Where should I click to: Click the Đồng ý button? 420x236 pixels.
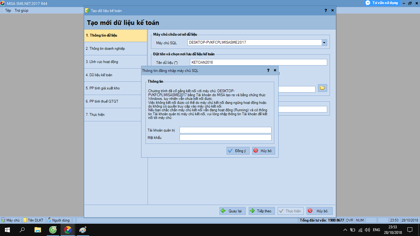pyautogui.click(x=238, y=151)
